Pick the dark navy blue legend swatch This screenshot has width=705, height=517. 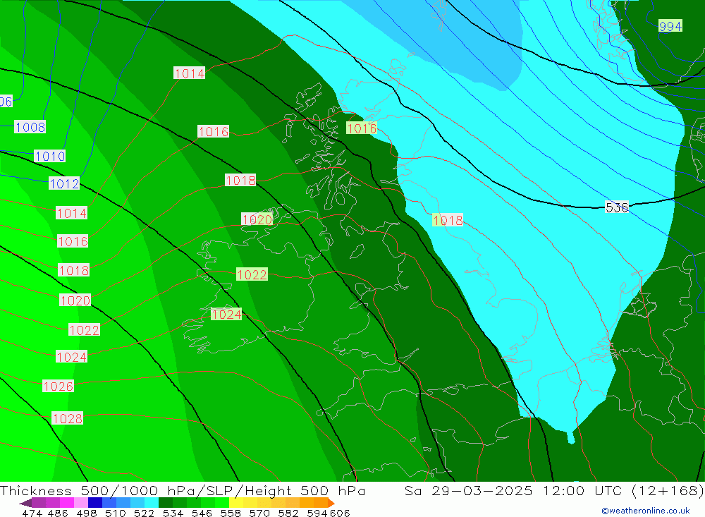[x=94, y=503]
